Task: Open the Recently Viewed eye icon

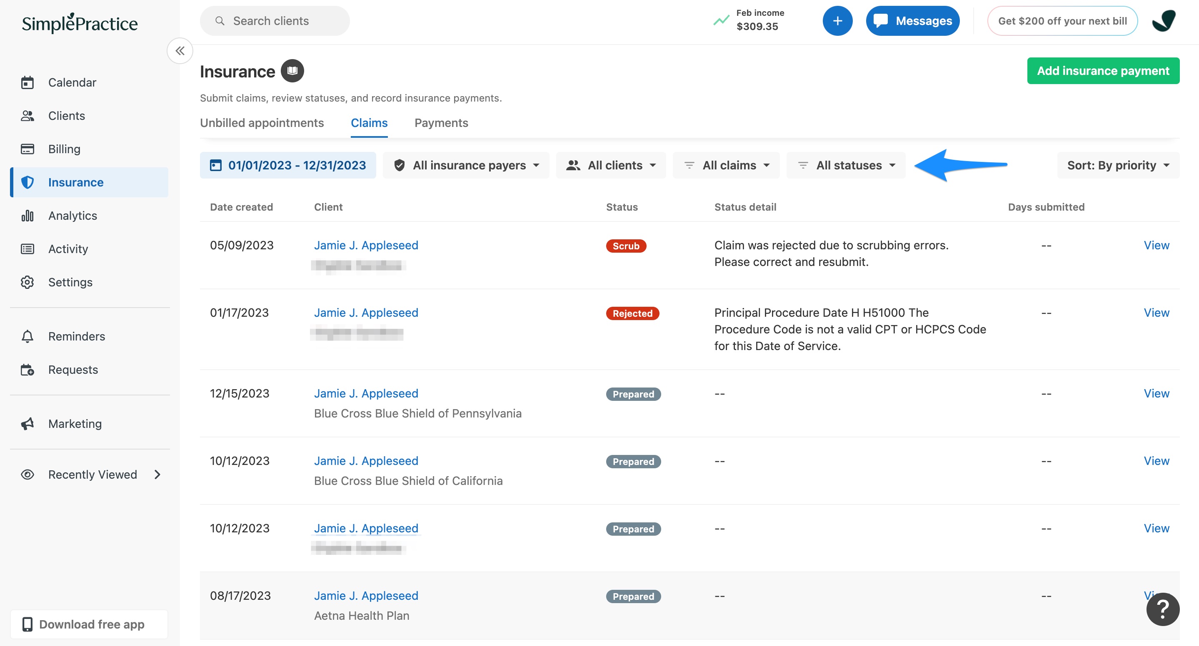Action: tap(27, 475)
